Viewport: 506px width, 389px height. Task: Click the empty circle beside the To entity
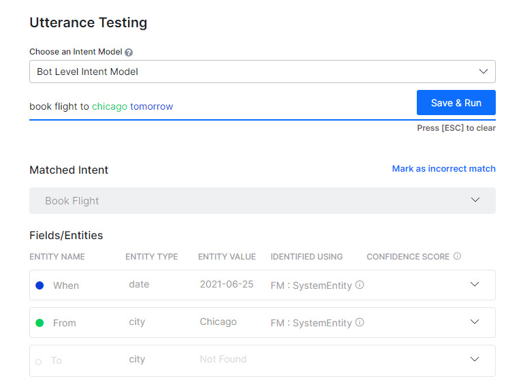(39, 361)
